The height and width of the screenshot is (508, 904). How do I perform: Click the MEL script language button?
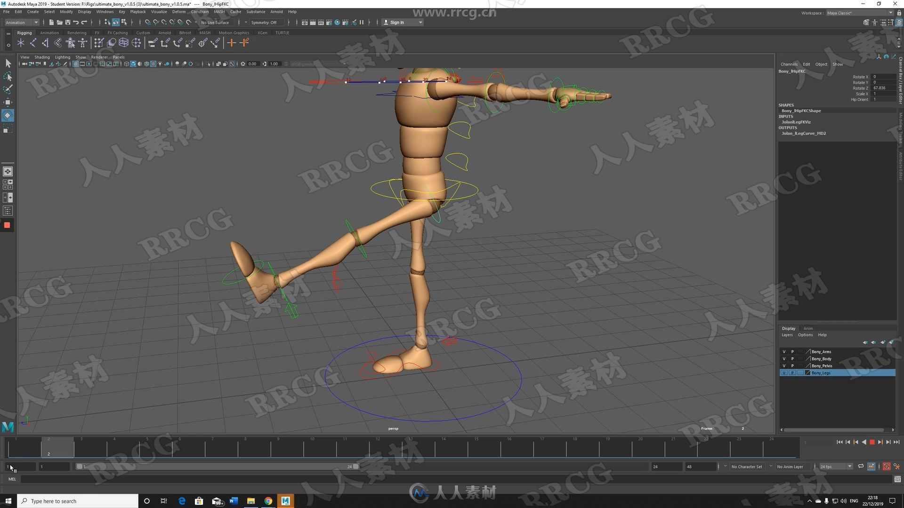pos(12,479)
